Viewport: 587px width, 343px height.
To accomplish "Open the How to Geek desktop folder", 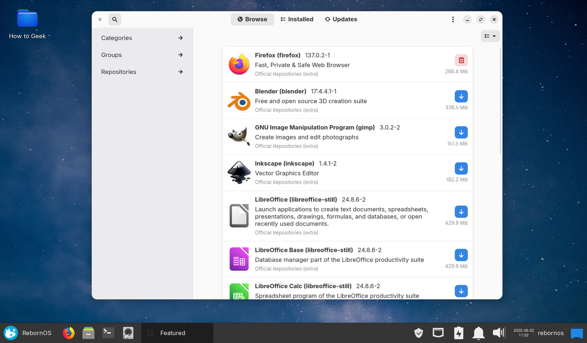I will tap(27, 24).
